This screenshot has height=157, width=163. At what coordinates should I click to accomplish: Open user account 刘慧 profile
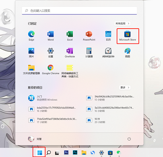click(35, 139)
